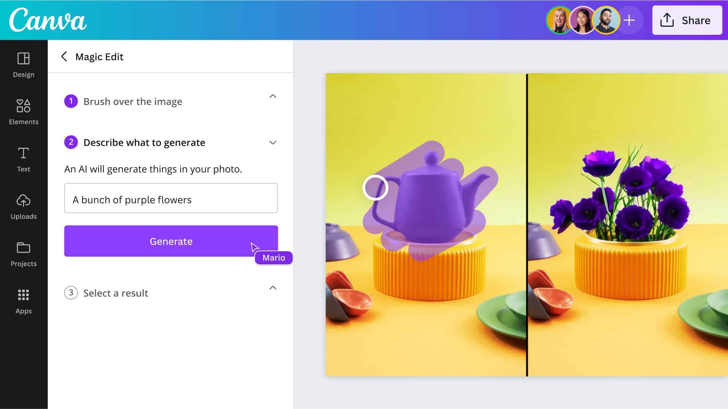
Task: Select step 3 Select a result
Action: point(116,293)
